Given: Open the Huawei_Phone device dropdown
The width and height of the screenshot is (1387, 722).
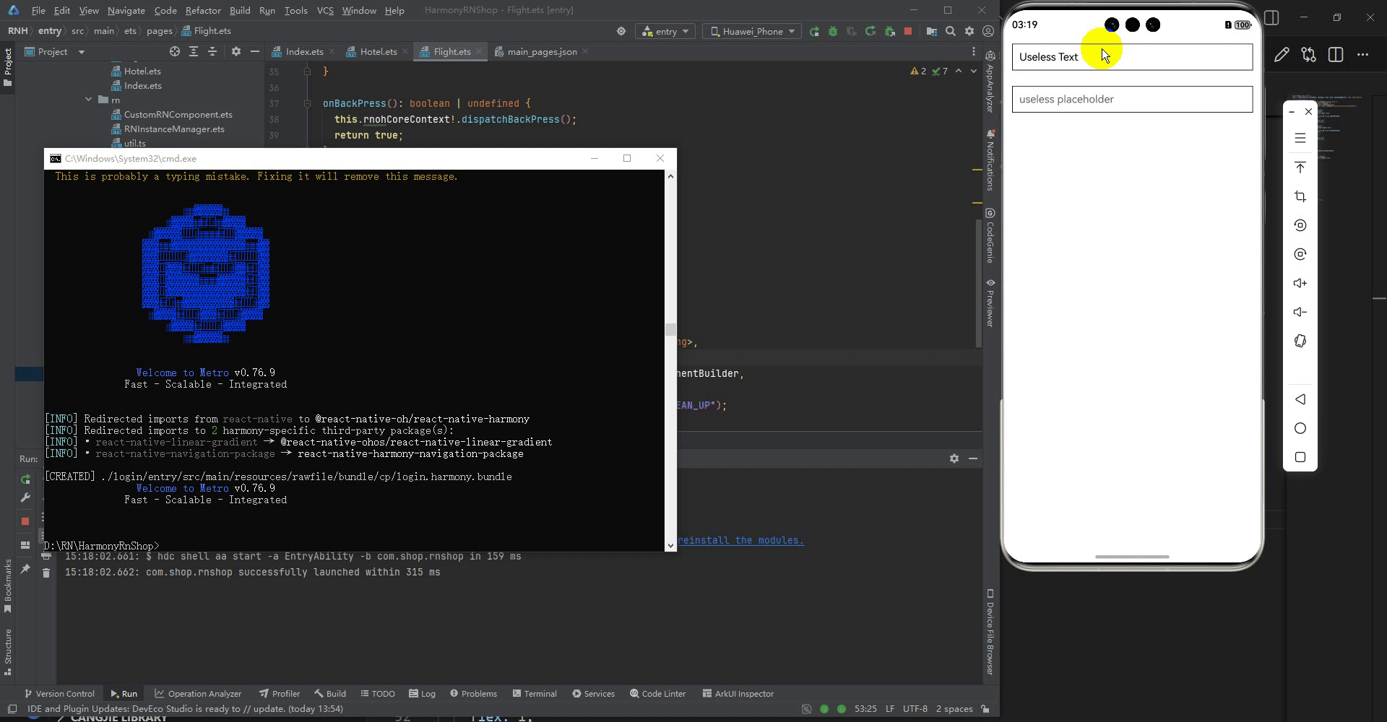Looking at the screenshot, I should pos(752,31).
